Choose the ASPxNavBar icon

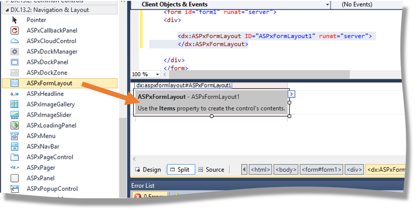(x=14, y=146)
